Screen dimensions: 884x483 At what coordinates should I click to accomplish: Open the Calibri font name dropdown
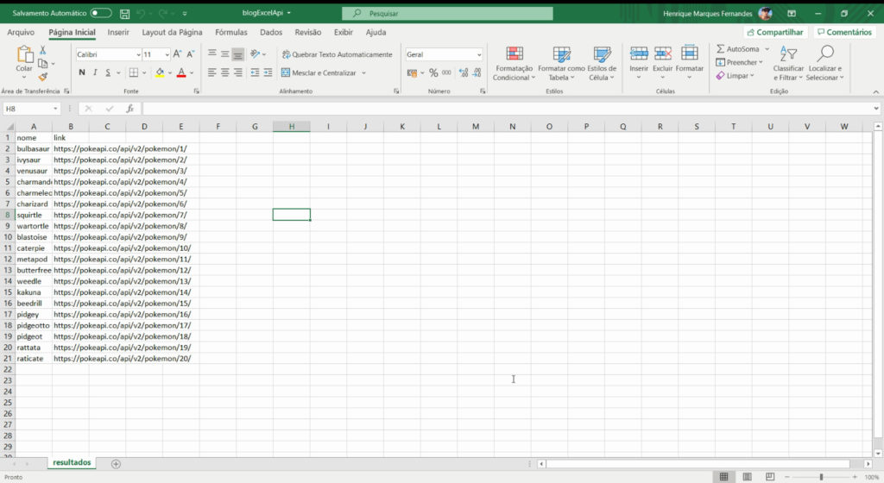(x=138, y=54)
